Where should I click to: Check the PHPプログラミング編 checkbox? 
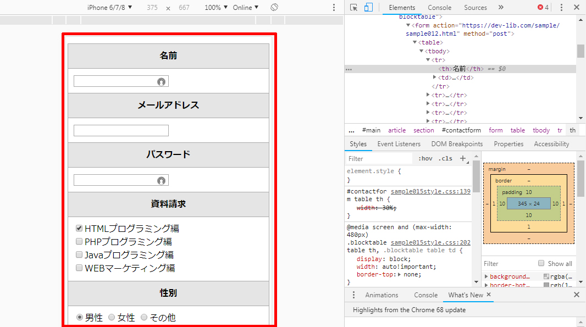point(79,241)
